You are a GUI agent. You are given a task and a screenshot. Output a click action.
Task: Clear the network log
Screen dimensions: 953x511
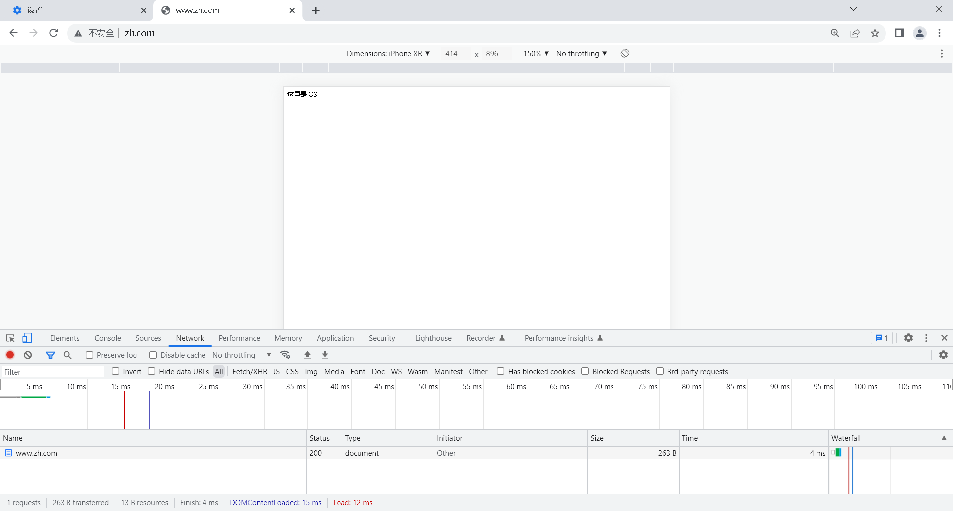pos(28,355)
